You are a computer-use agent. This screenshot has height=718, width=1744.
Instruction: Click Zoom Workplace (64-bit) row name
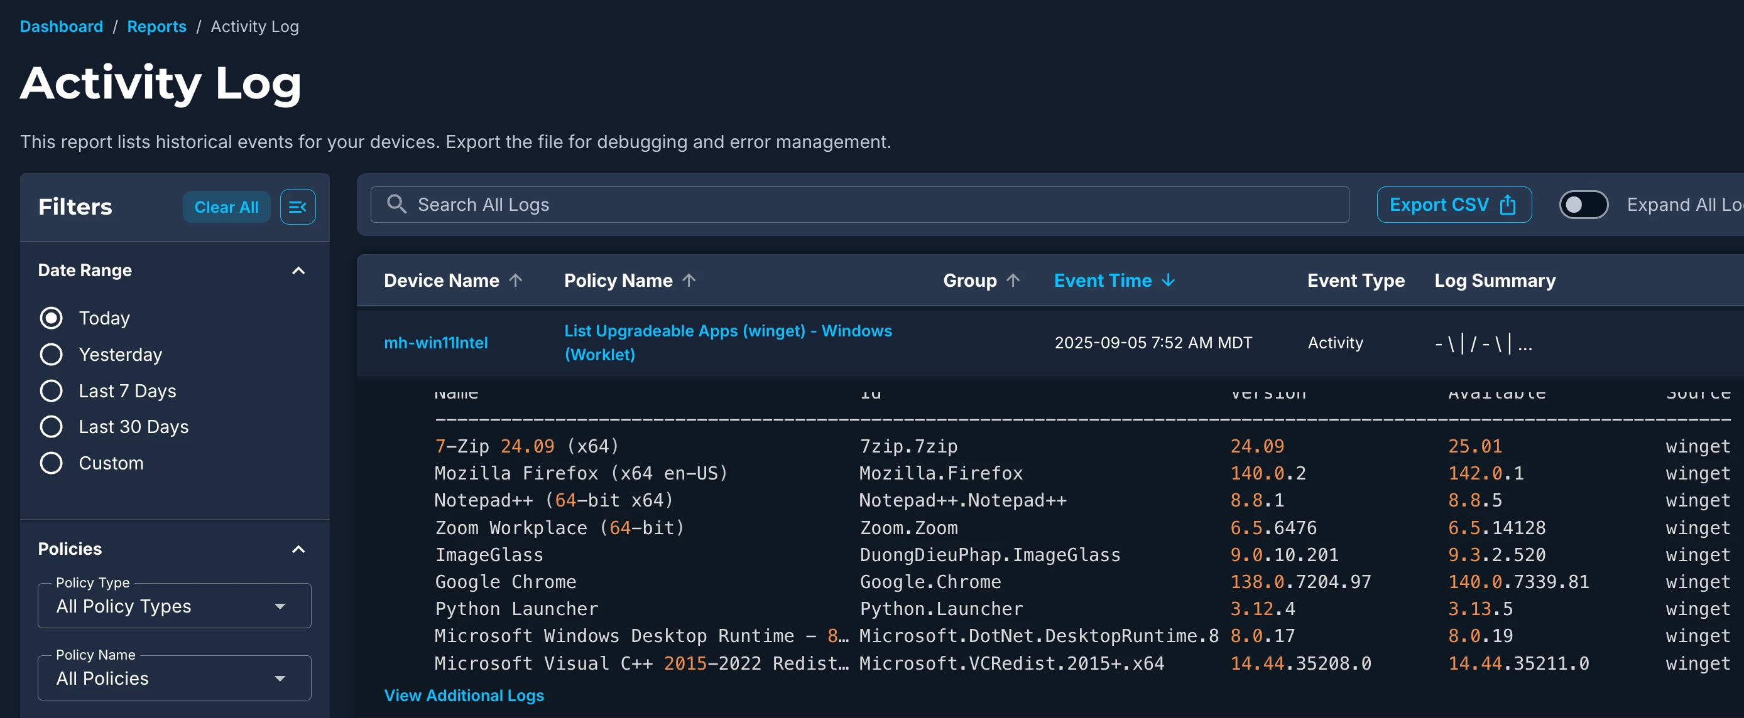coord(559,527)
